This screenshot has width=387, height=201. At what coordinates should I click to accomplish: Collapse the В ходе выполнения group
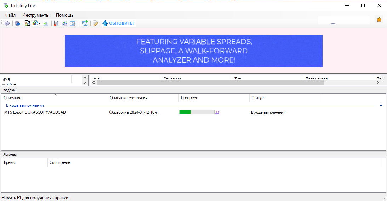[x=381, y=105]
